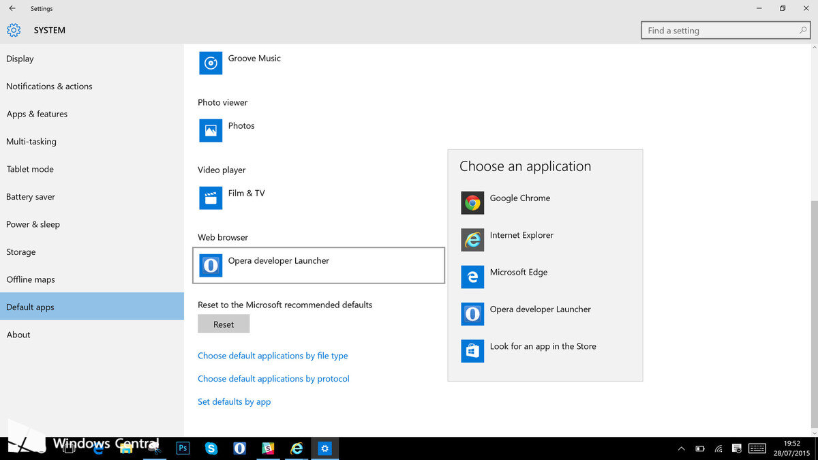The image size is (818, 460).
Task: Switch to the Display settings section
Action: pos(20,59)
